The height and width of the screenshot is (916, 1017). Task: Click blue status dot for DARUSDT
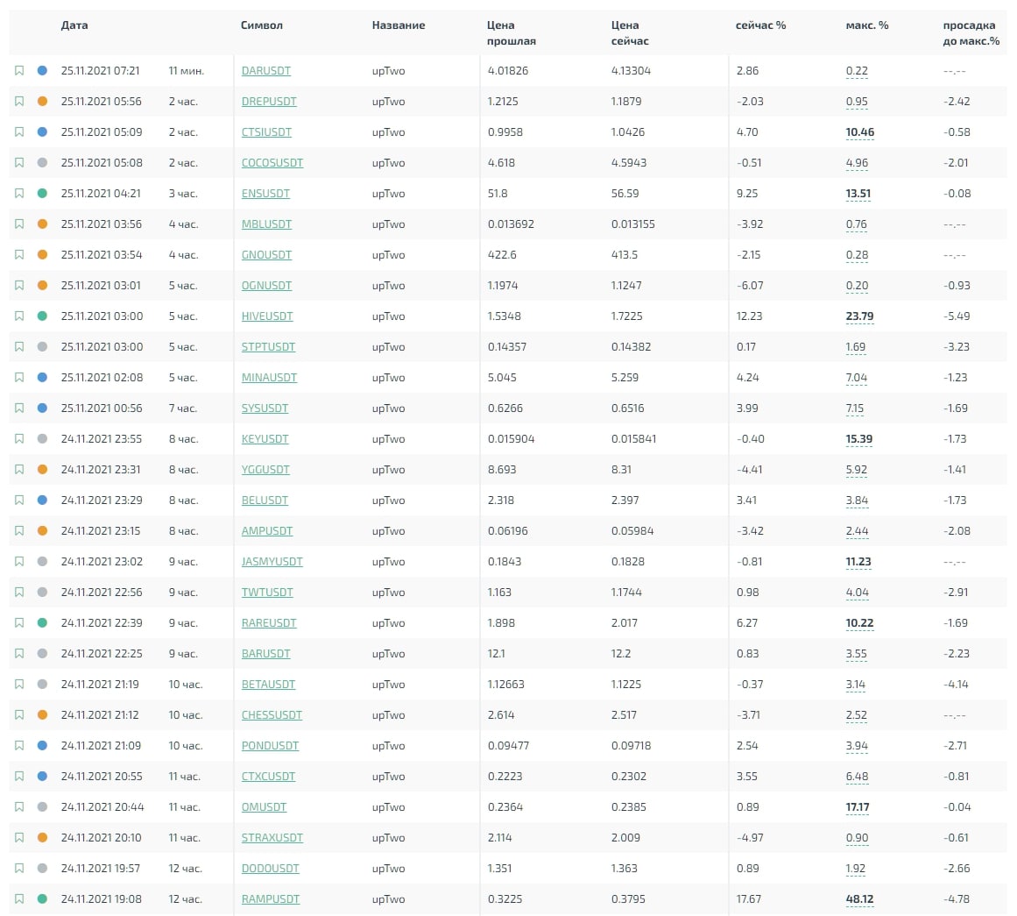click(42, 71)
